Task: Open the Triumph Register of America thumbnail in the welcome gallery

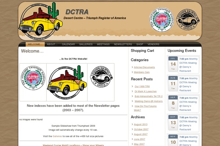Action: 101,77
